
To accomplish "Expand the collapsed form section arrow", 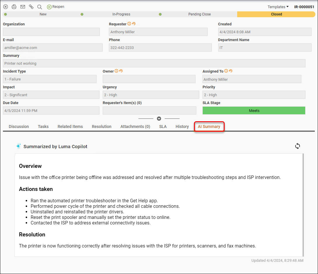I will click(159, 119).
